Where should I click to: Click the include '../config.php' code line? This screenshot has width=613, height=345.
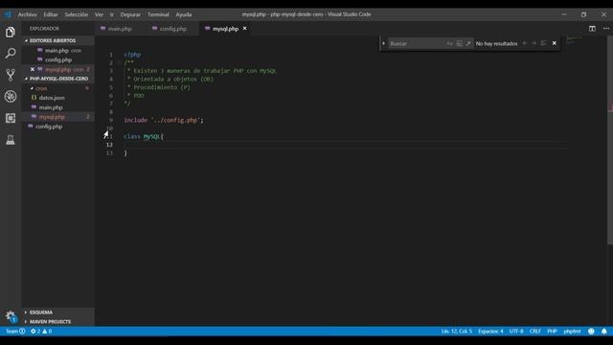pyautogui.click(x=164, y=120)
